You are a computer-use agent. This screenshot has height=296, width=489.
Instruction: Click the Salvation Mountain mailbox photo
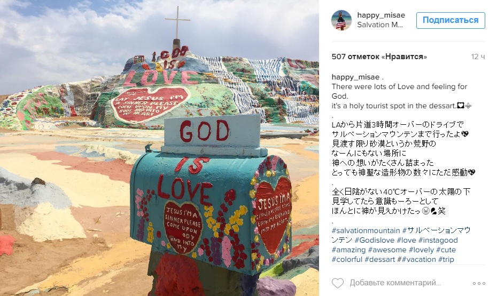click(159, 148)
